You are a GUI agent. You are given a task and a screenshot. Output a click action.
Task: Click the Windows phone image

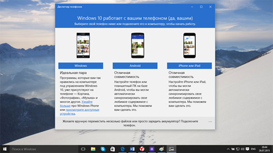click(x=83, y=46)
